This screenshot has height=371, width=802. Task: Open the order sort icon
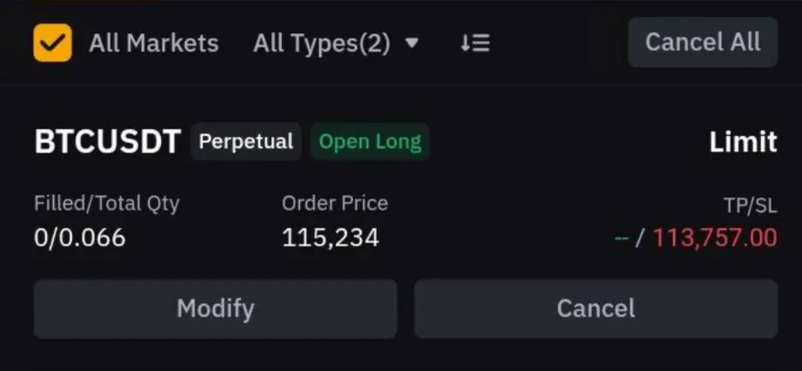(x=475, y=44)
